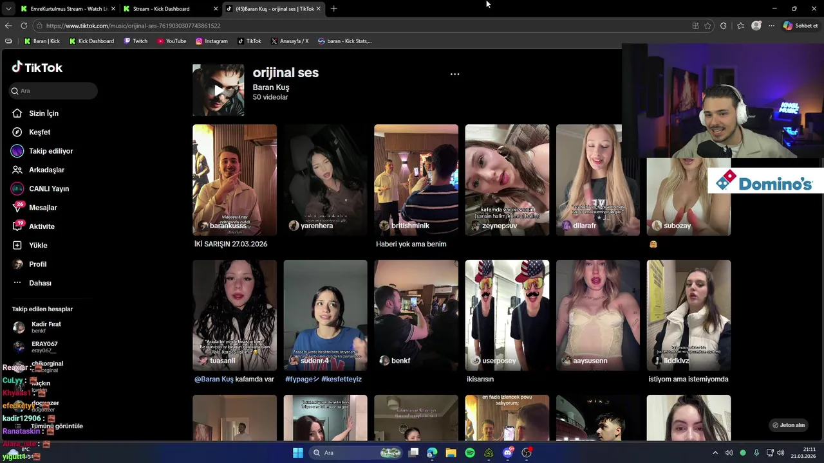Add this page to favorites star
Viewport: 824px width, 463px height.
coord(707,26)
